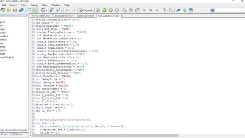Click code line 'int OrderExpireSeconds = 3600;'
The height and width of the screenshot is (138, 245).
click(60, 67)
